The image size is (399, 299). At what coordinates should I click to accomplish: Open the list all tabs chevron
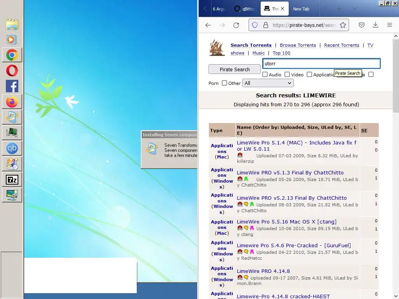coord(355,9)
